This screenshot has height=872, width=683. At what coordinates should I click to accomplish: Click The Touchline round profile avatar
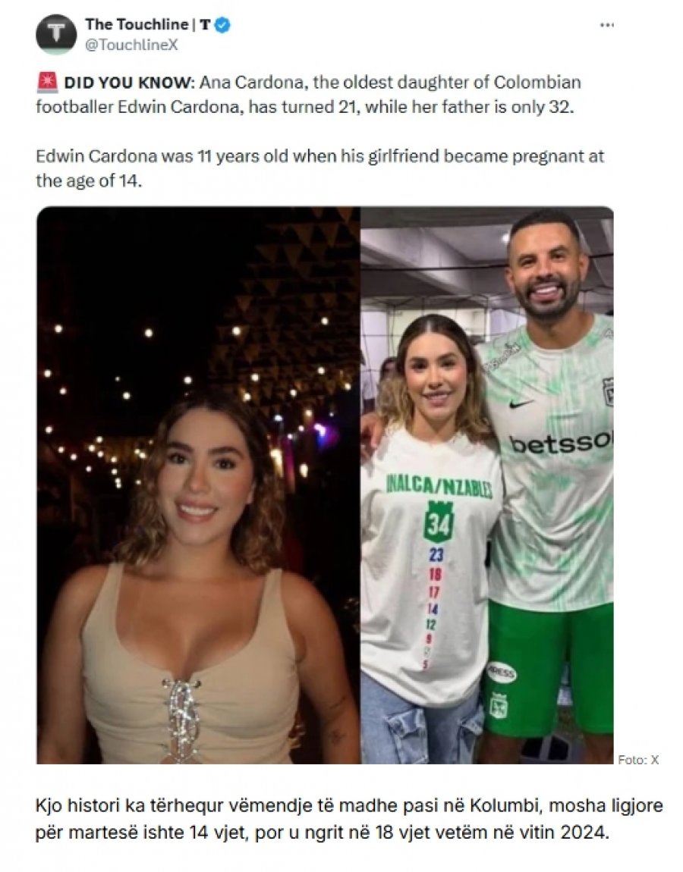point(55,34)
